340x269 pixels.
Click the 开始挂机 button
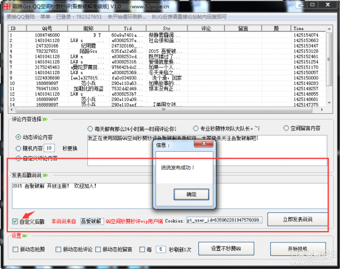[297, 249]
